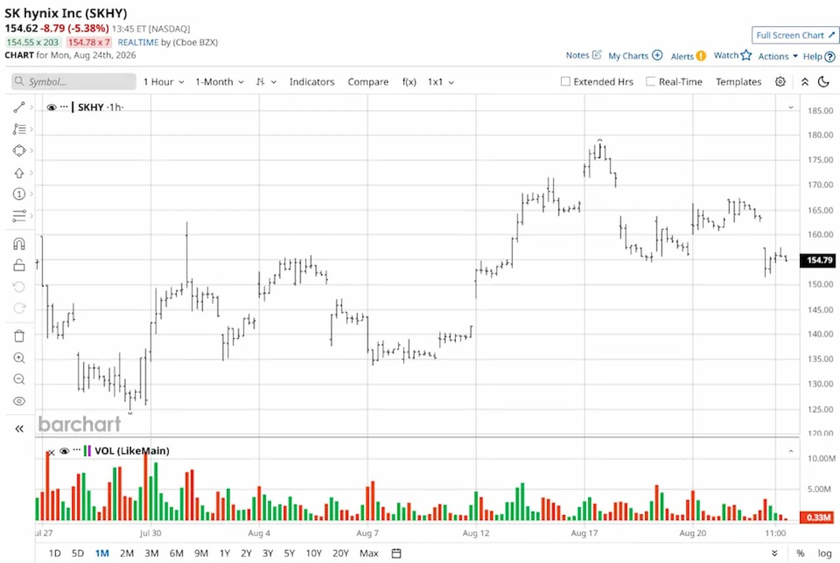The height and width of the screenshot is (563, 840).
Task: Select the Max time range
Action: click(369, 553)
